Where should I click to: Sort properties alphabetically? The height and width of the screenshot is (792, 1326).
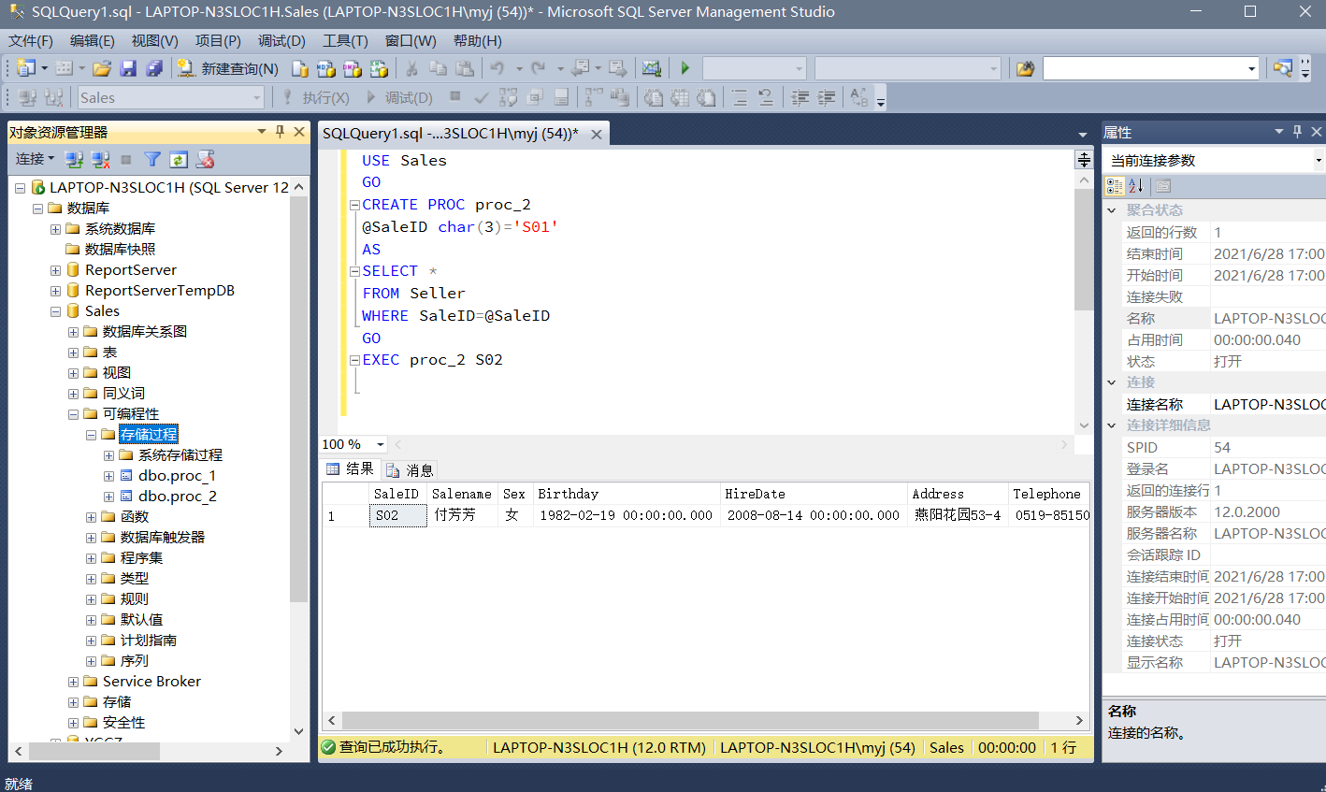coord(1136,186)
